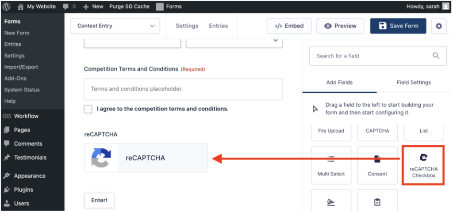Viewport: 453px width, 212px height.
Task: Click the magnifier search icon
Action: (x=436, y=56)
